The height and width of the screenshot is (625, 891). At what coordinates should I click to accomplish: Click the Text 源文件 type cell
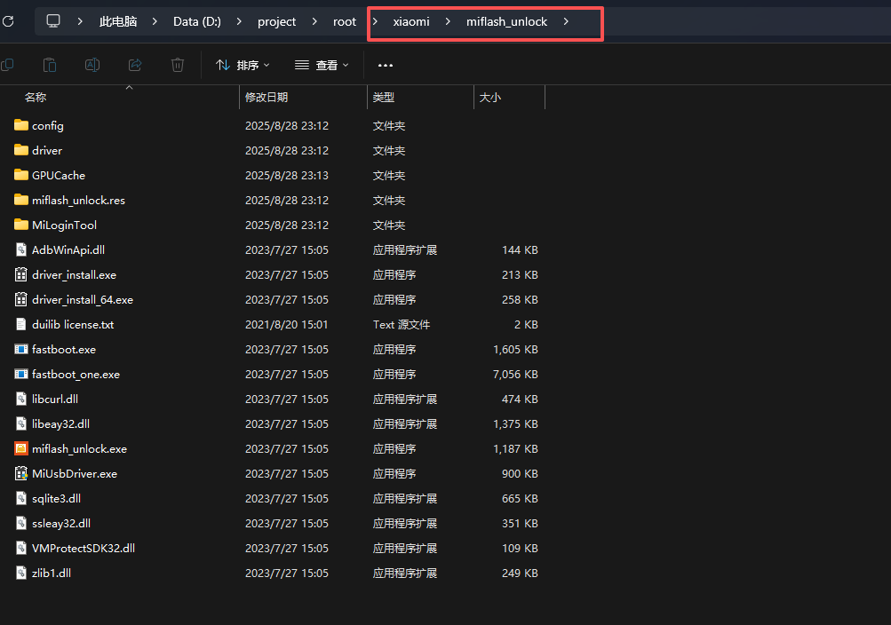click(x=402, y=325)
